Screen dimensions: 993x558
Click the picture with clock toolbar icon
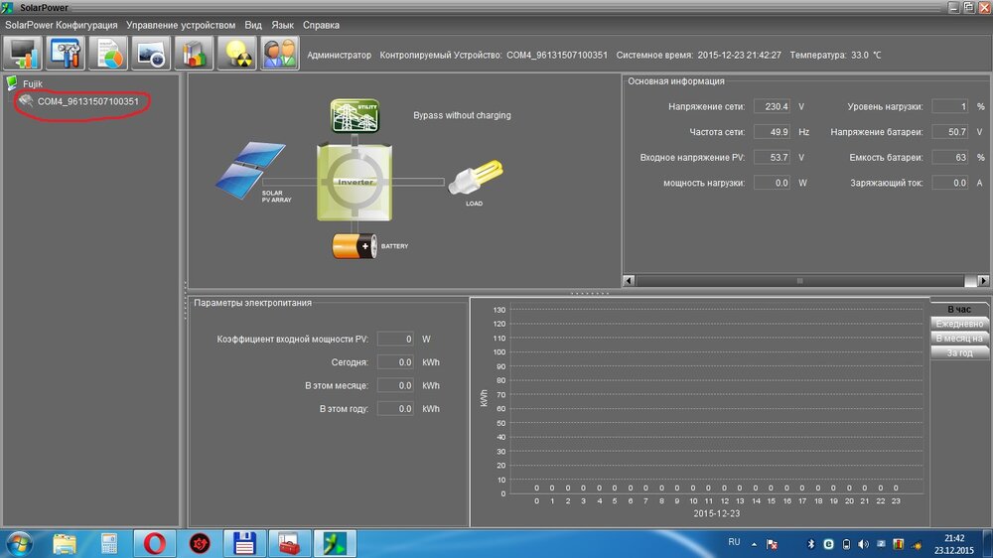[x=151, y=54]
